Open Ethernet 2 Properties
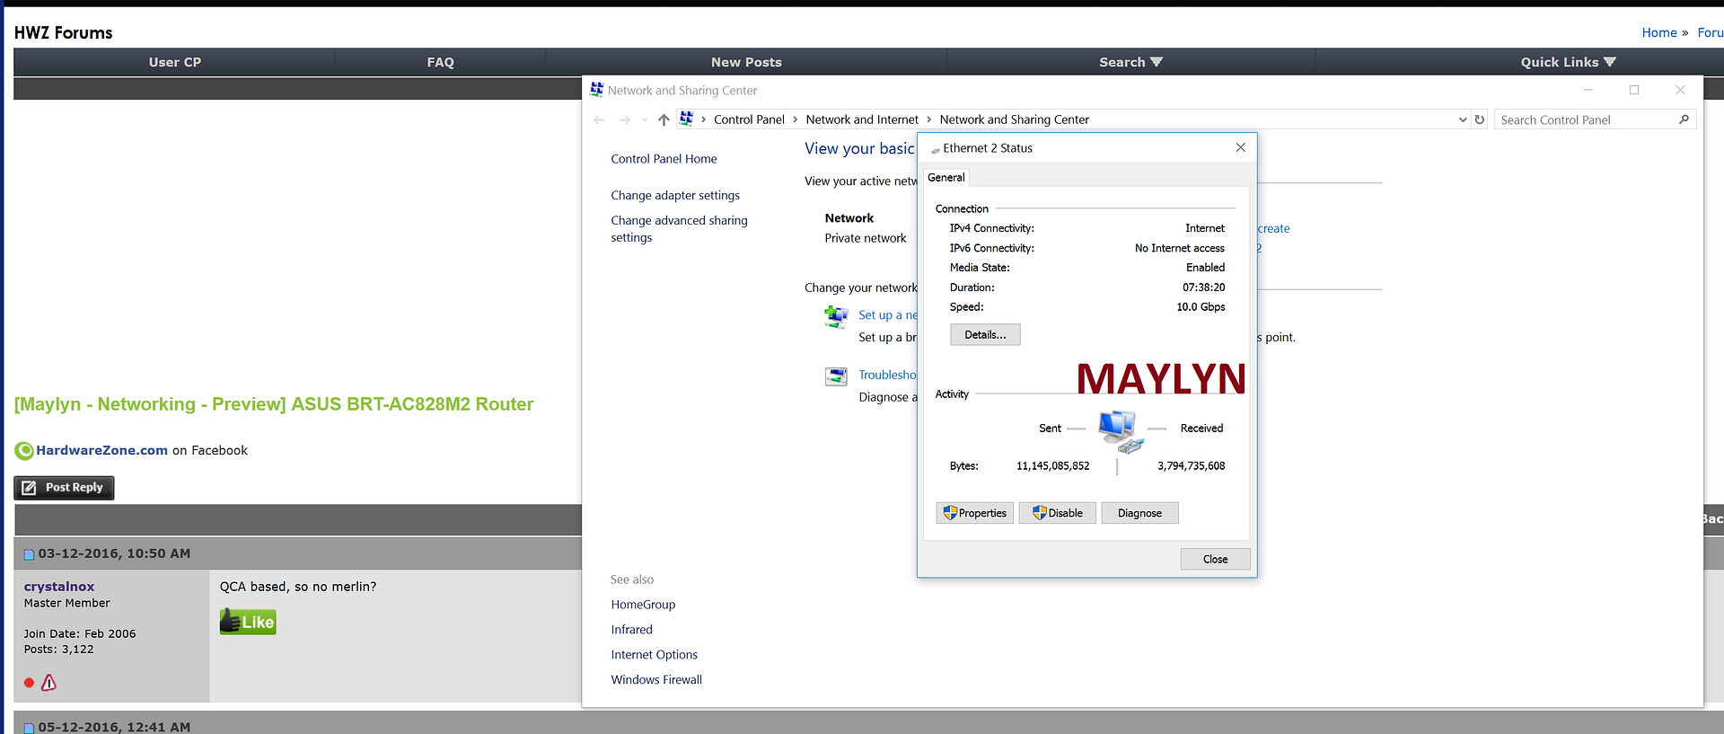The width and height of the screenshot is (1724, 734). [975, 513]
